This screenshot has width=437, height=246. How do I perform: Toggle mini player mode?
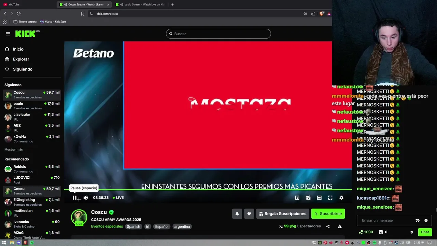[297, 198]
